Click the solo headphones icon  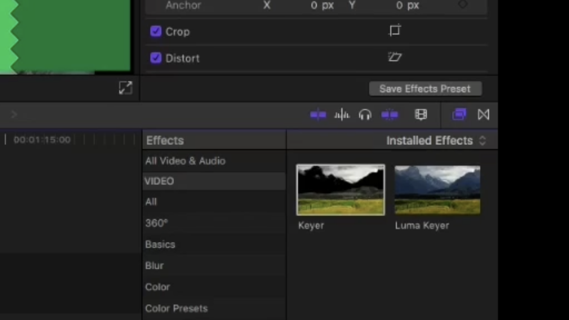(x=365, y=114)
